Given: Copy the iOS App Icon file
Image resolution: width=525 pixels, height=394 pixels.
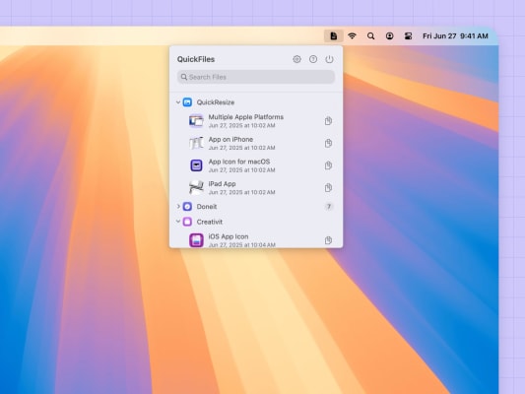Looking at the screenshot, I should (x=328, y=240).
